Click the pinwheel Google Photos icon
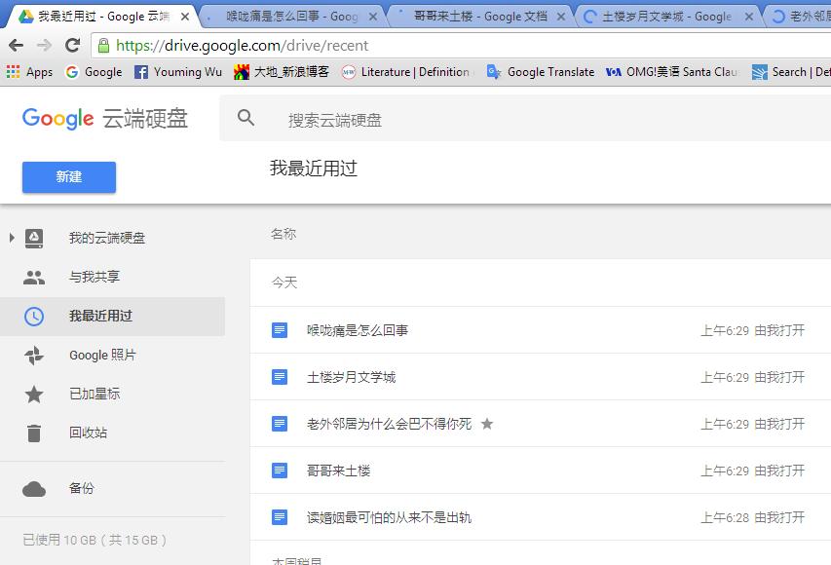The image size is (831, 565). pyautogui.click(x=34, y=356)
